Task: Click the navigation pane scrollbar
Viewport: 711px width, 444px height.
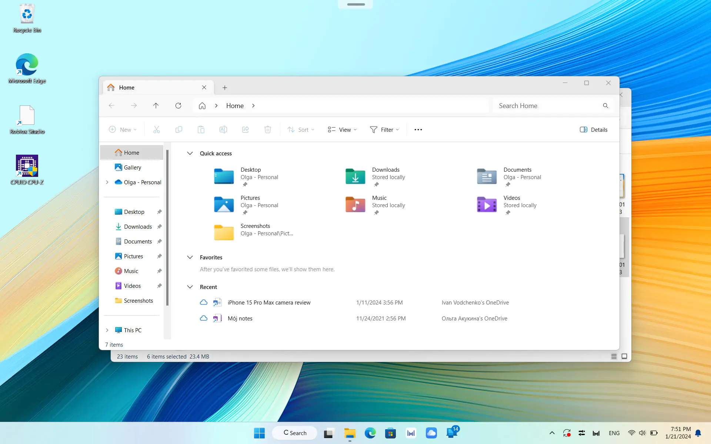Action: coord(167,228)
